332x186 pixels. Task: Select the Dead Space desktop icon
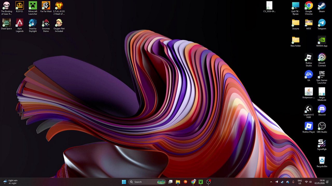(6, 24)
